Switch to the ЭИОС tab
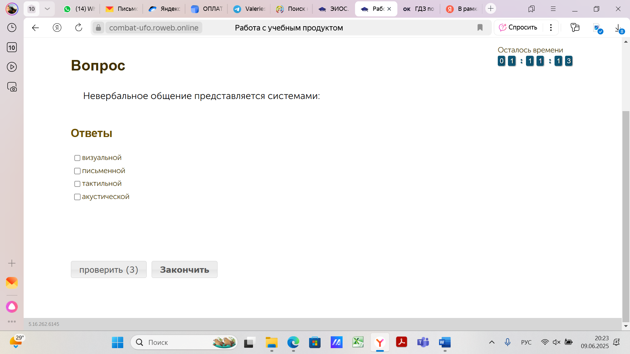630x354 pixels. point(333,9)
